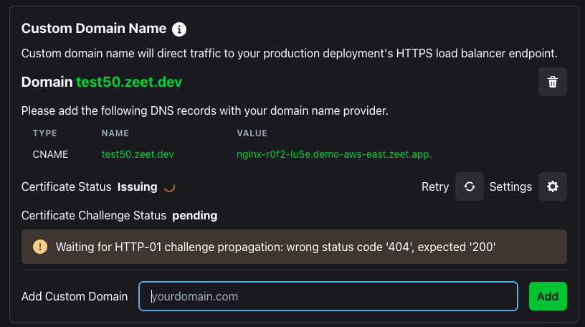Click the pending challenge status text
This screenshot has height=327, width=585.
[x=195, y=215]
